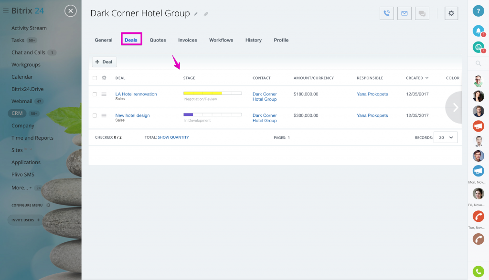Open settings with the gear button at top
The height and width of the screenshot is (280, 489).
point(451,13)
